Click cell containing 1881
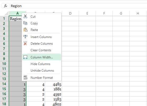Viewport: 147px width, 106px height. click(53, 89)
